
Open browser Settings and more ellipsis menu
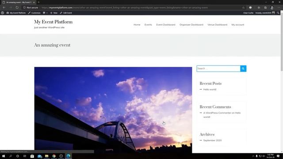279,8
